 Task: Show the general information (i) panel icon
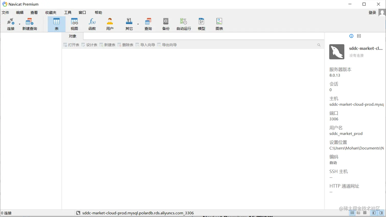(x=351, y=36)
